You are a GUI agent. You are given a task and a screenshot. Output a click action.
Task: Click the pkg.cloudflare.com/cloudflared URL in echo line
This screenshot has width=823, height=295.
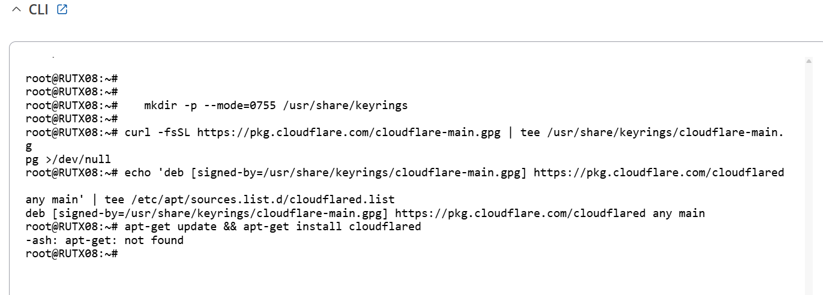(x=659, y=173)
